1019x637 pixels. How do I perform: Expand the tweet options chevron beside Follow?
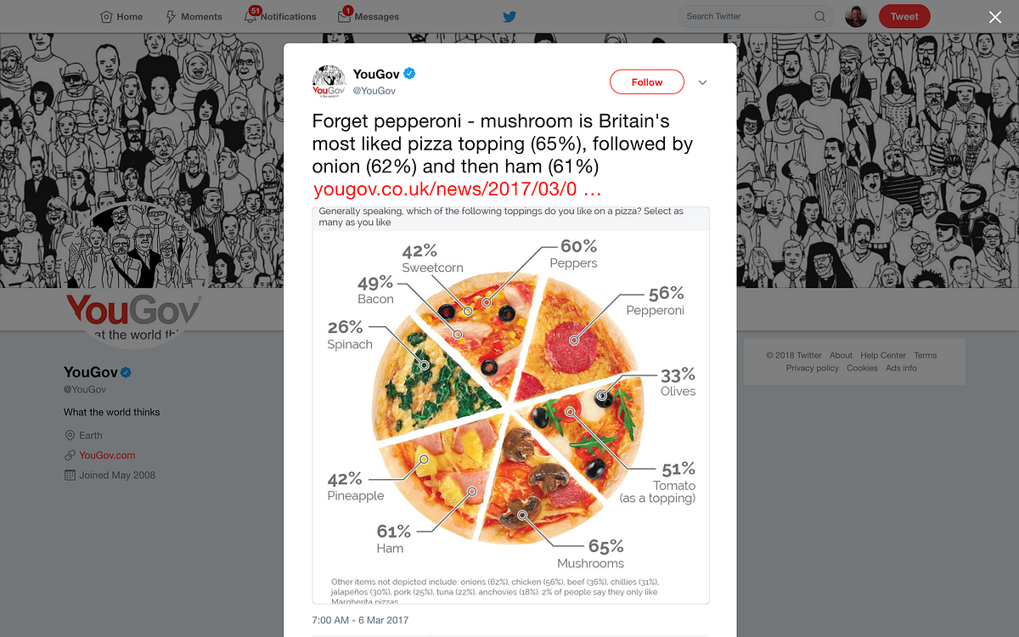point(702,82)
